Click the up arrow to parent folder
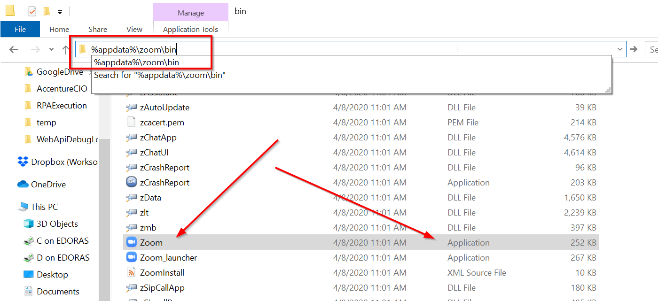The height and width of the screenshot is (301, 658). point(66,49)
